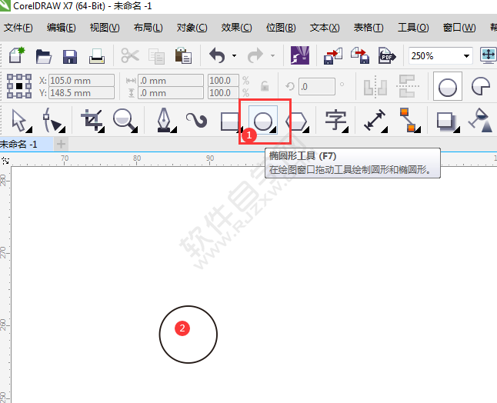The width and height of the screenshot is (497, 403).
Task: Toggle the lock ratio padlock
Action: 265,85
